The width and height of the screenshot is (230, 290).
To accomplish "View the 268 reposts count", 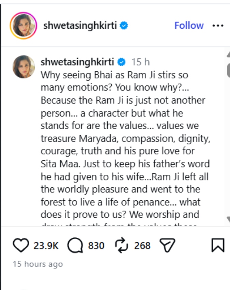I will 142,246.
